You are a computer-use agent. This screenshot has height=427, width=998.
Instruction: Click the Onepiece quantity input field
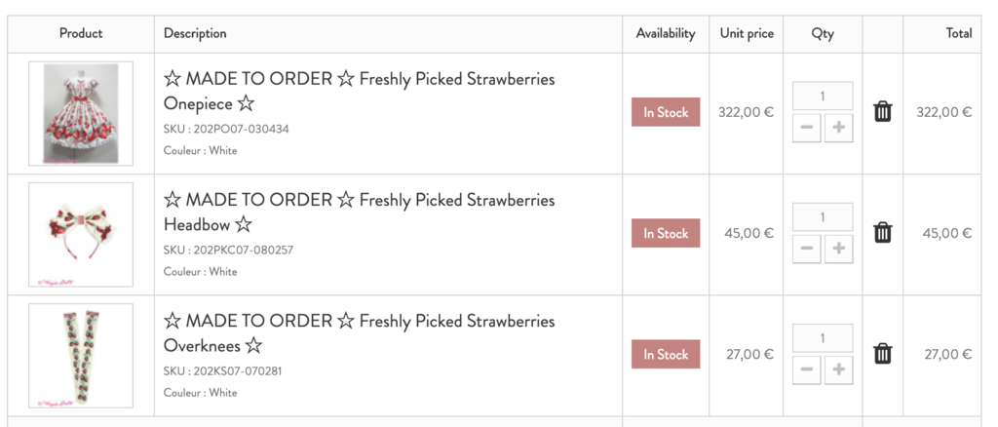coord(823,97)
